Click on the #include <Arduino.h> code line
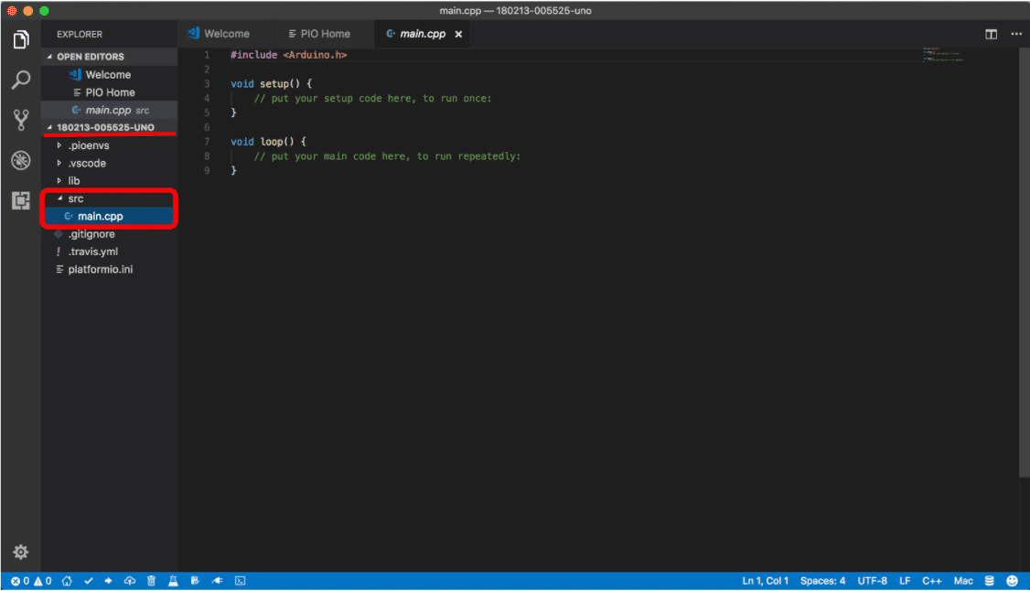The width and height of the screenshot is (1030, 591). (x=288, y=55)
